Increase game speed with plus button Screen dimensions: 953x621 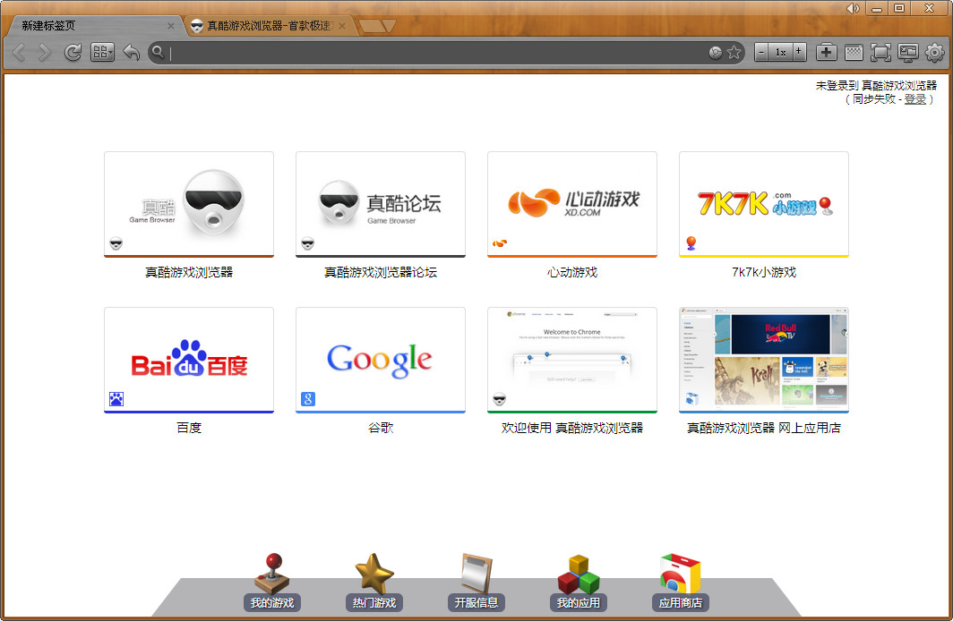pos(800,52)
